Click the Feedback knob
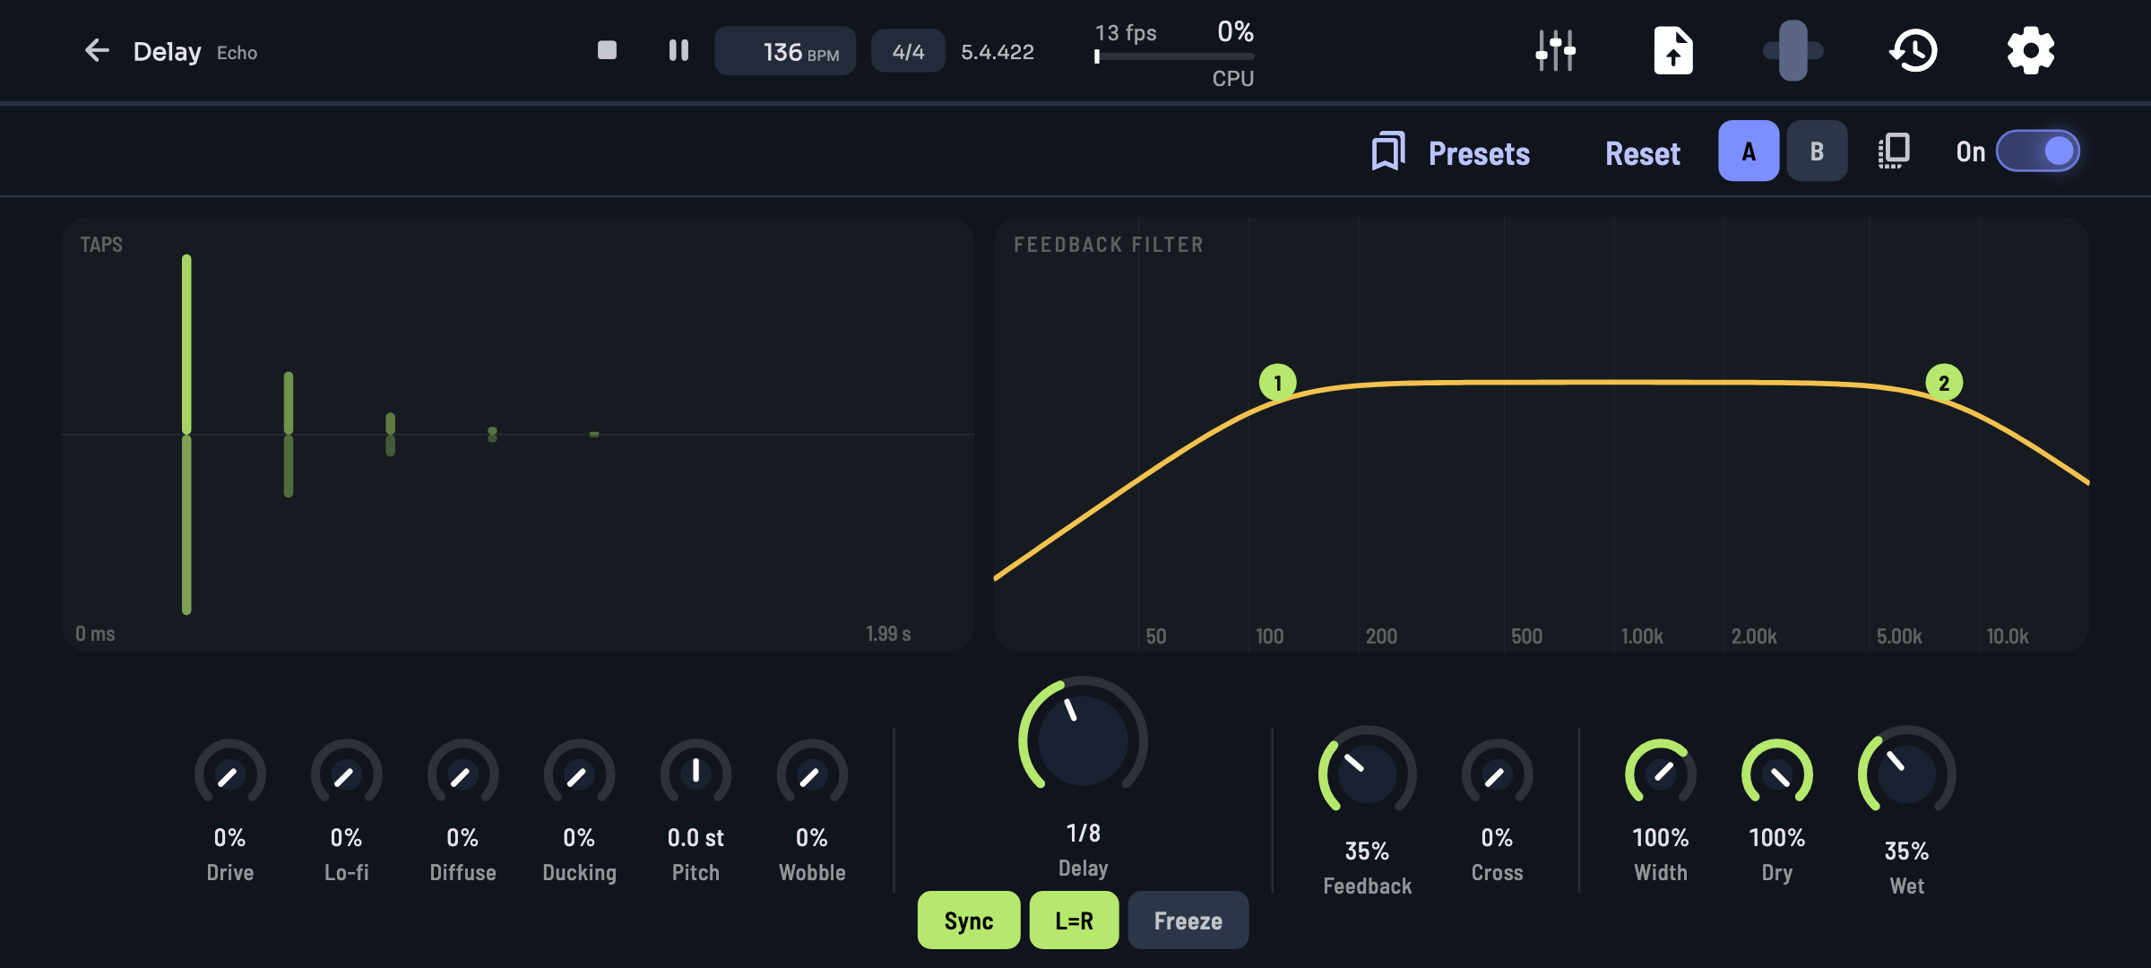The image size is (2151, 968). (x=1367, y=773)
